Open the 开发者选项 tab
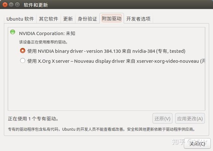The width and height of the screenshot is (213, 151). click(x=138, y=19)
